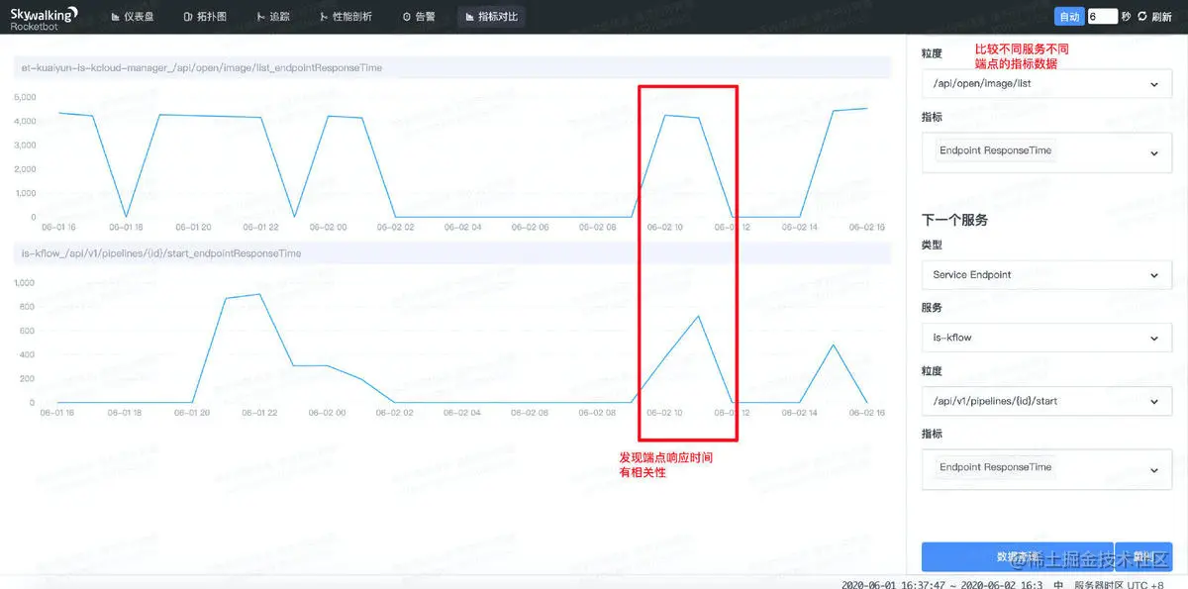Open the ls-kflow service dropdown

point(1046,338)
